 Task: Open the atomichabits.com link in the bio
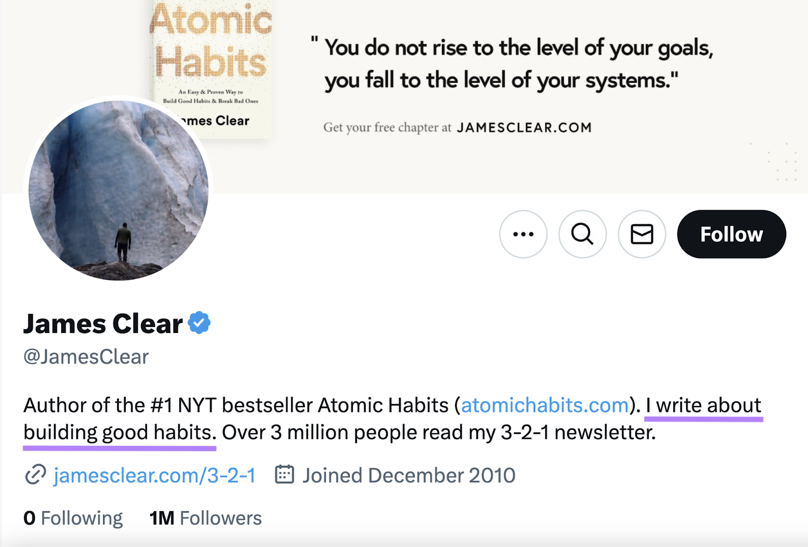(544, 405)
